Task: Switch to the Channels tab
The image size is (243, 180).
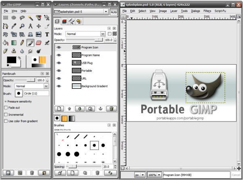Action: 64,21
